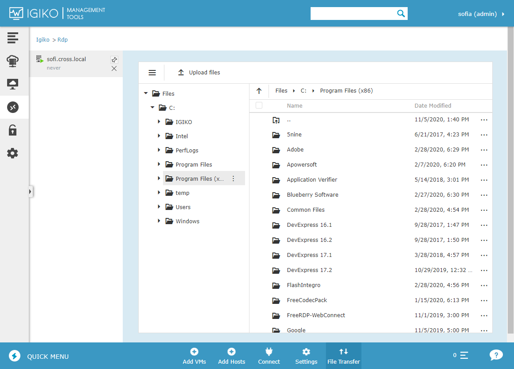Pin the sofi.cross.local connection
This screenshot has width=514, height=369.
114,59
